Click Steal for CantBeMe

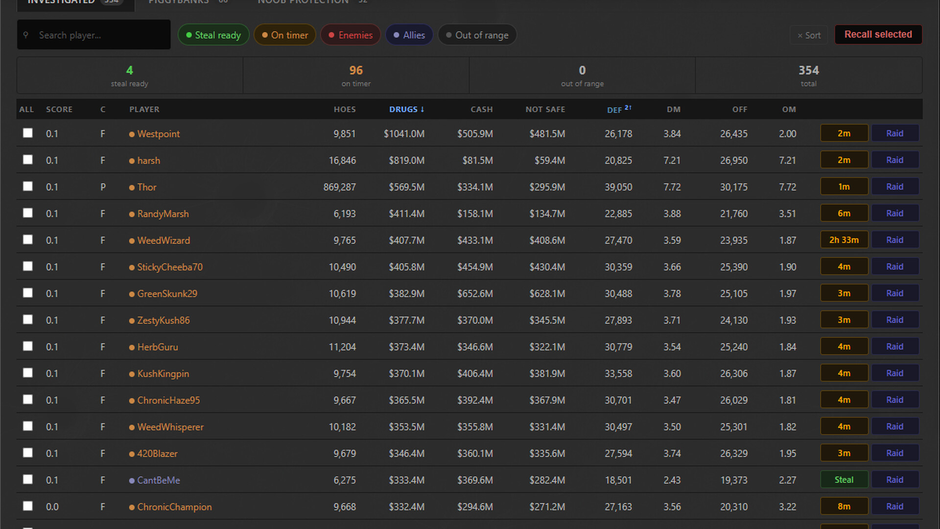click(x=844, y=480)
